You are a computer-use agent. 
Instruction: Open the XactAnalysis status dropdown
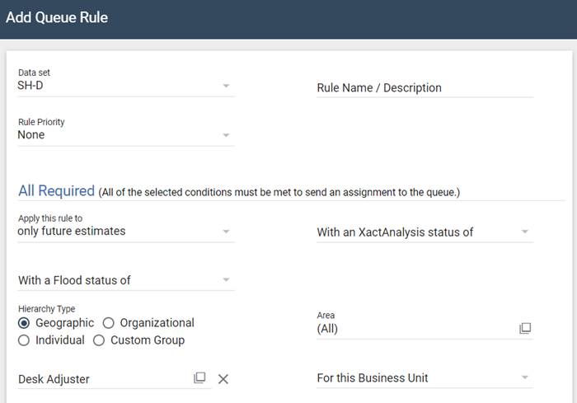(525, 232)
